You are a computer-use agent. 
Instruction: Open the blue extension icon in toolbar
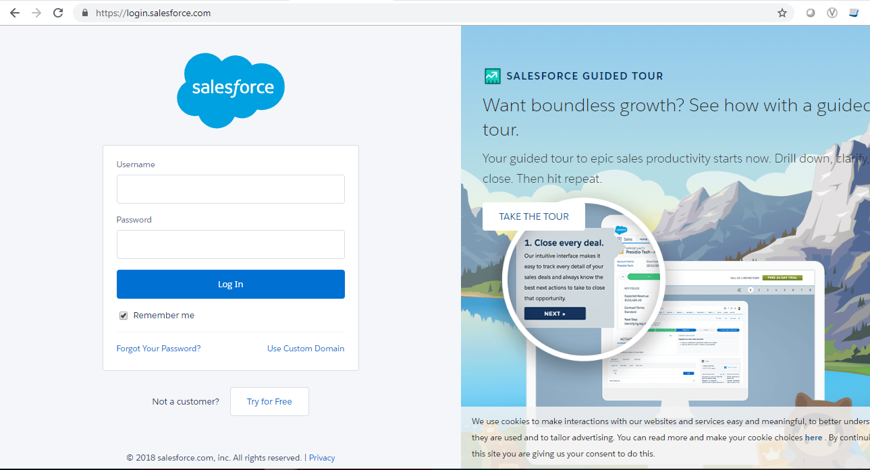(854, 13)
